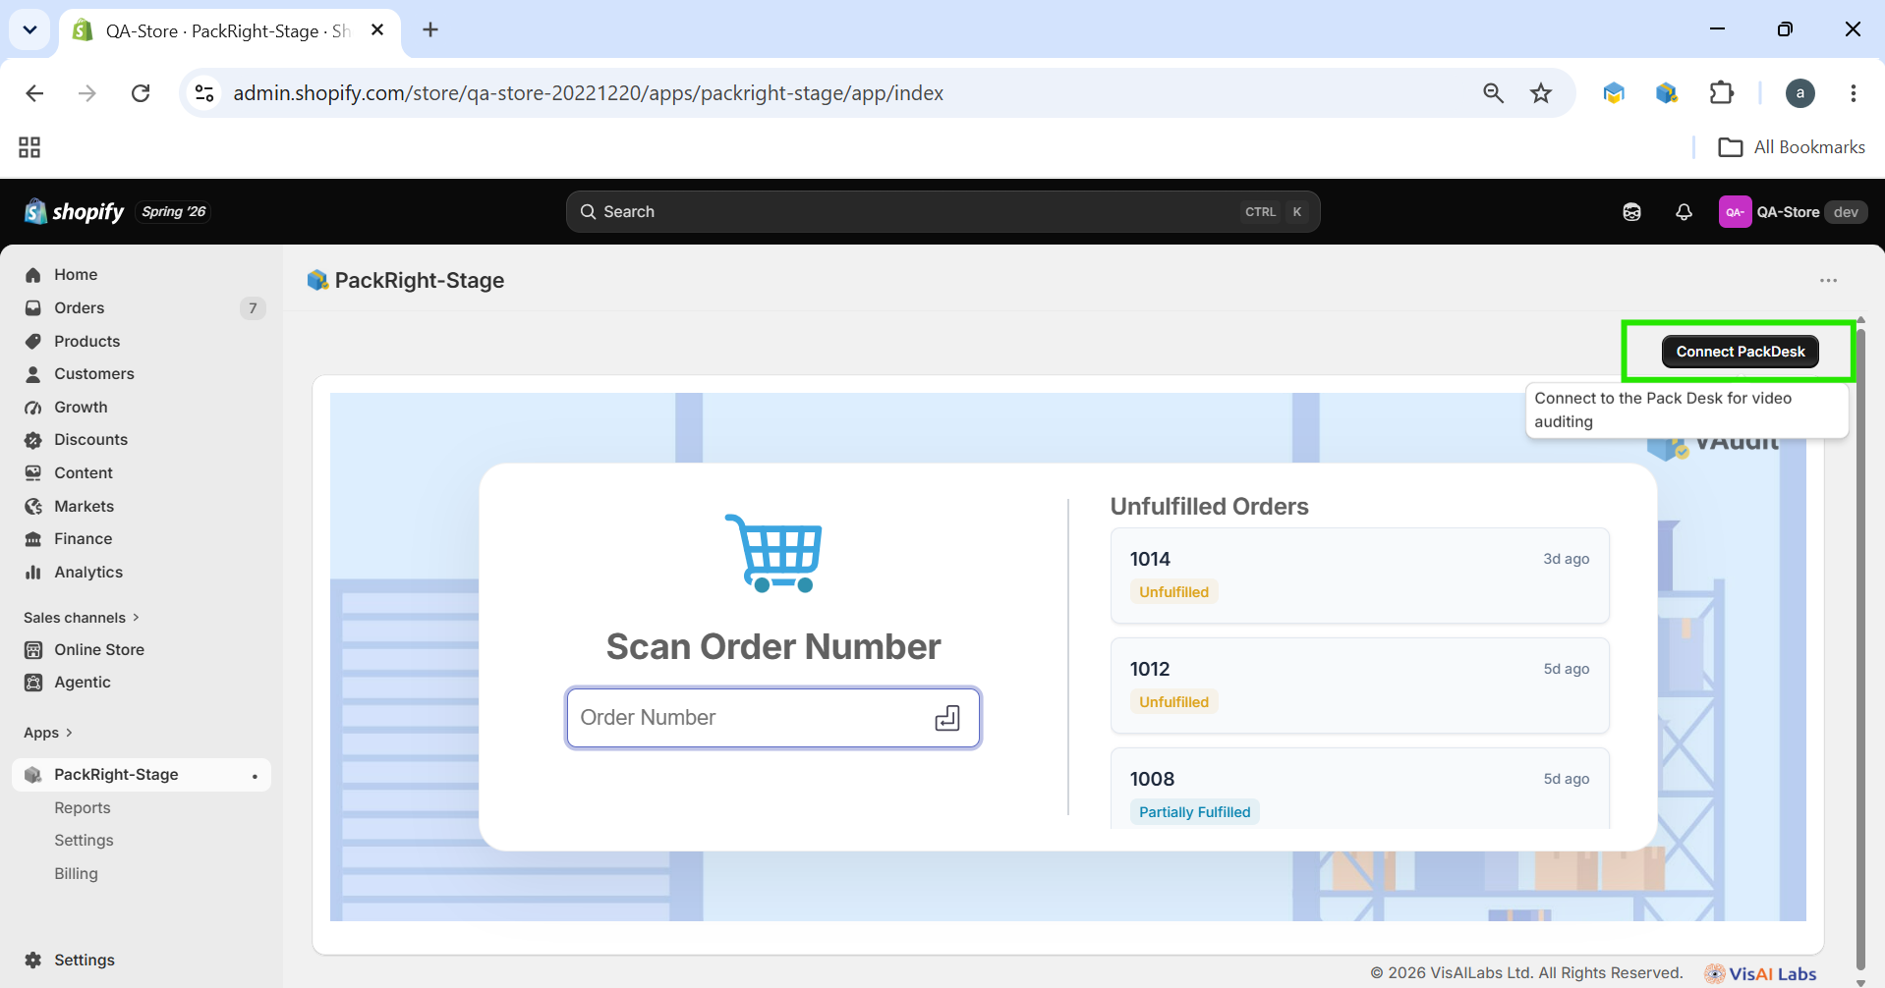Go back to the previous page
Viewport: 1885px width, 988px height.
coord(34,93)
